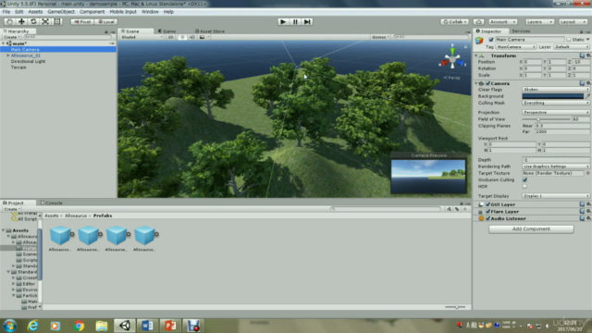The height and width of the screenshot is (333, 592).
Task: Click the Field of View slider
Action: pos(546,119)
